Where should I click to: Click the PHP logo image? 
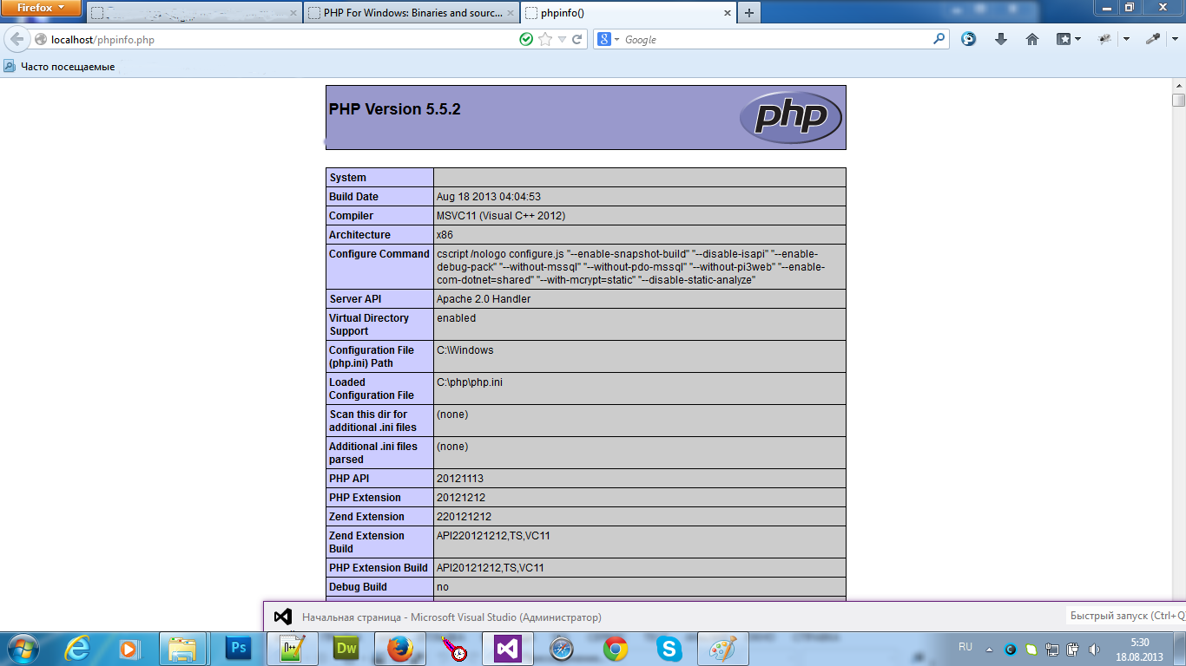(x=790, y=117)
